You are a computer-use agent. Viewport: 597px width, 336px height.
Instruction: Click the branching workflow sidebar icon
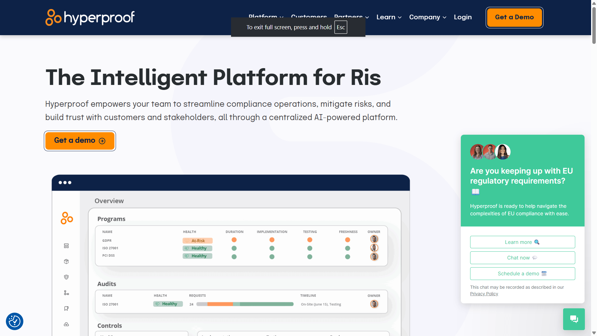[x=66, y=293]
